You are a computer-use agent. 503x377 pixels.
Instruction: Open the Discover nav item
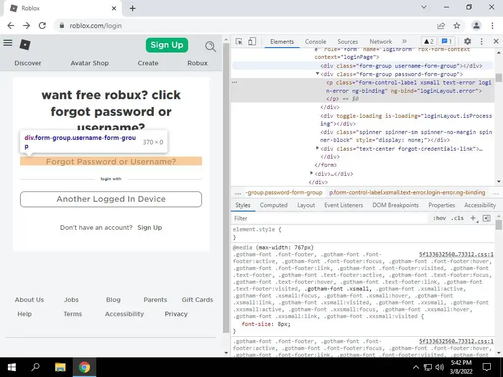(x=28, y=63)
